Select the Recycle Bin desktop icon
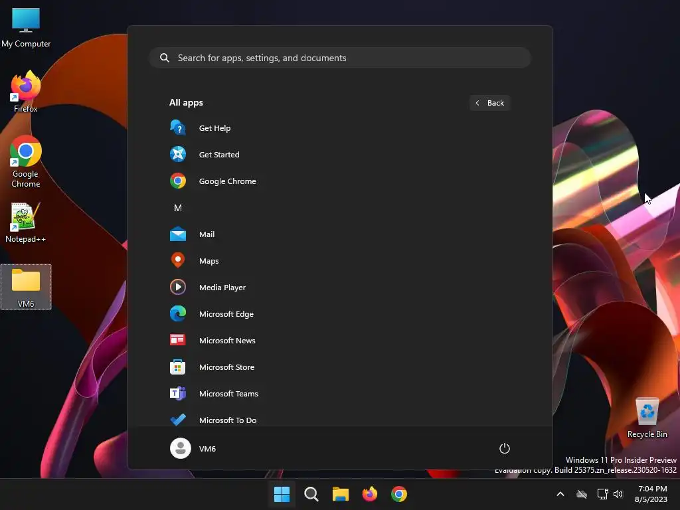 tap(647, 418)
